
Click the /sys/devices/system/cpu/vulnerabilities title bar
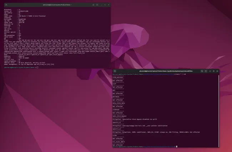pos(166,71)
